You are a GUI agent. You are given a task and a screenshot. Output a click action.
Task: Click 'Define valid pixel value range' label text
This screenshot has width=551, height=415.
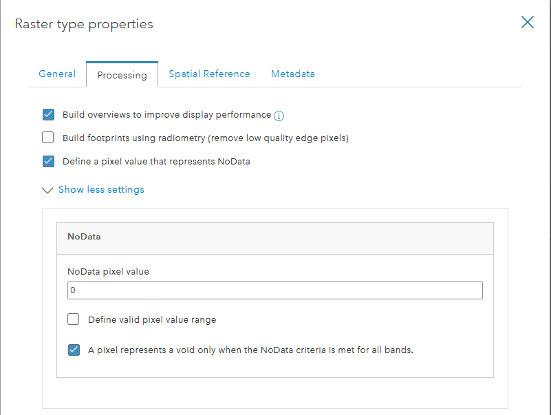tap(152, 319)
